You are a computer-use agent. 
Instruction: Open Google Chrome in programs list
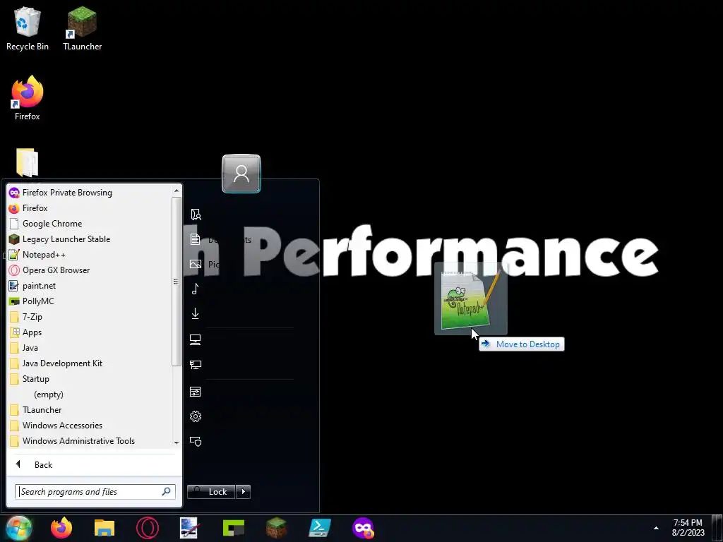[90, 224]
